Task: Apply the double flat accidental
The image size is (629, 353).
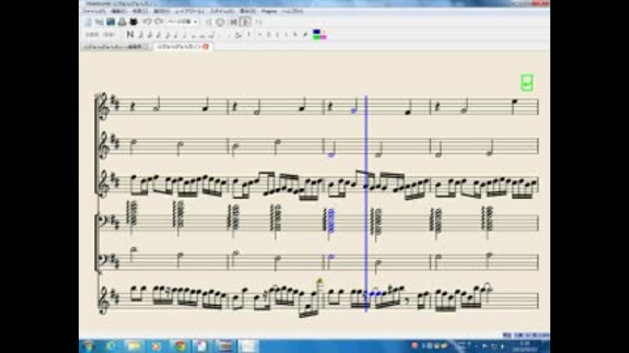Action: 295,35
